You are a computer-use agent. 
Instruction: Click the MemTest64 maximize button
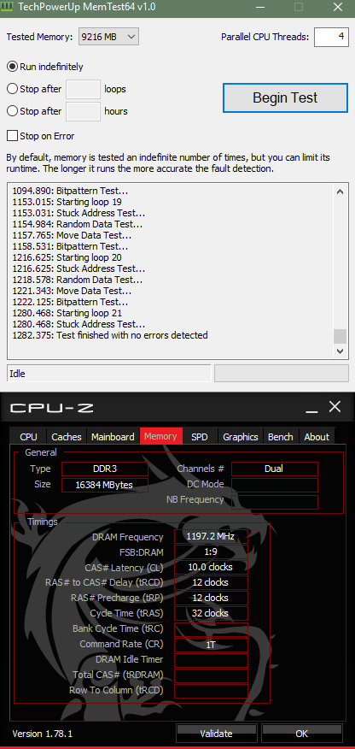299,7
